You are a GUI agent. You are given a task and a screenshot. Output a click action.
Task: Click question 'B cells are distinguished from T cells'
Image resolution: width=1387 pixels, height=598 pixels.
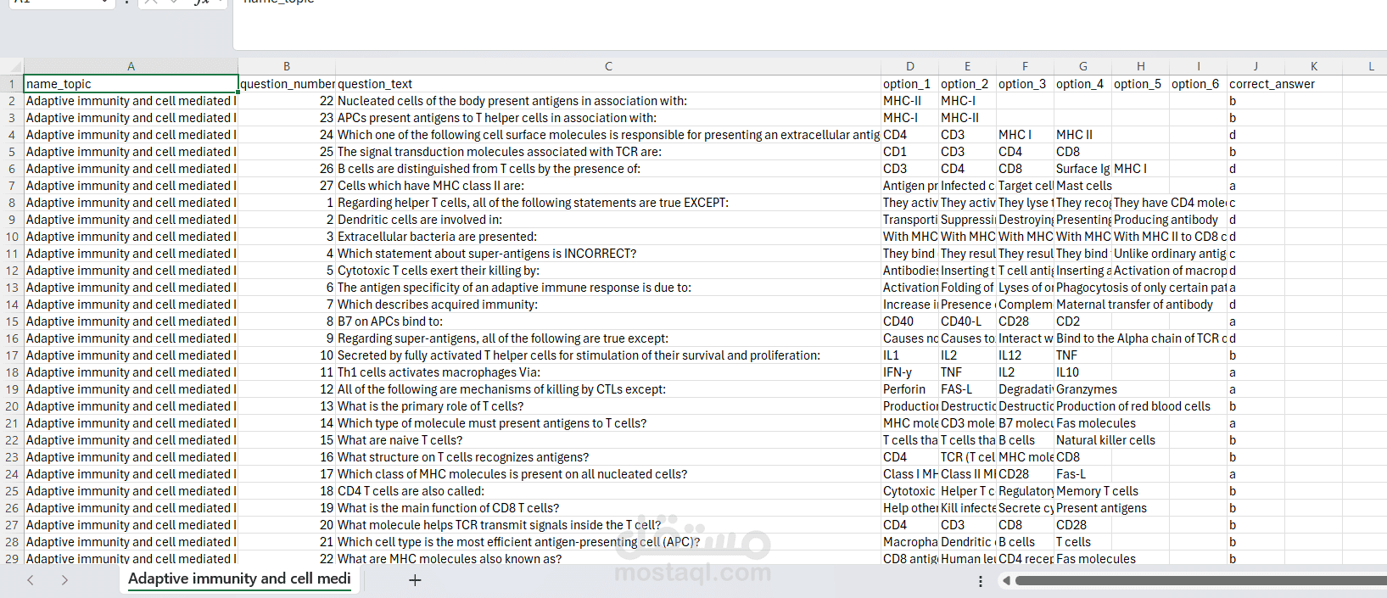point(608,169)
